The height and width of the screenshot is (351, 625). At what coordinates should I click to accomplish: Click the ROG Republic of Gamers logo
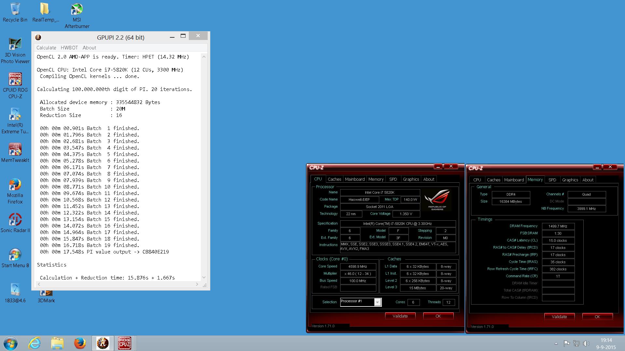pos(437,200)
